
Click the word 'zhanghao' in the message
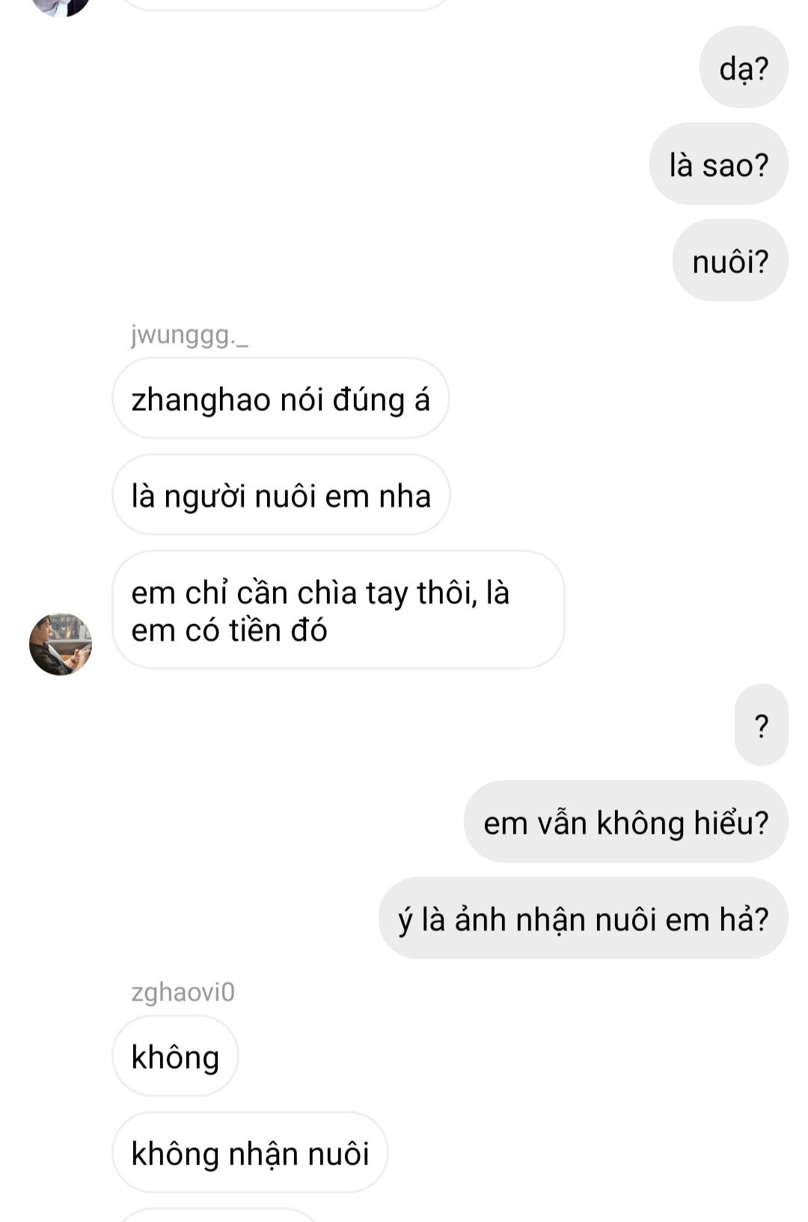click(201, 400)
